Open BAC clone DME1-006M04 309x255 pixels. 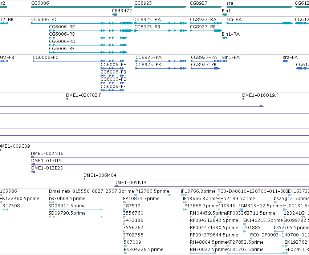click(100, 175)
